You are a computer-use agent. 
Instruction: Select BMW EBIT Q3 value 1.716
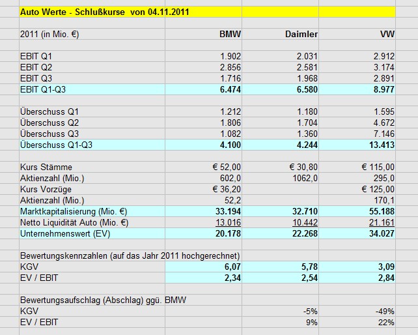click(230, 78)
